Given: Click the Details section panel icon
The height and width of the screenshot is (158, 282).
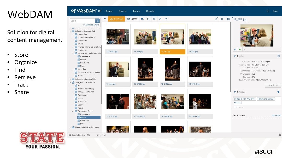Looking at the screenshot, I should pyautogui.click(x=279, y=56).
